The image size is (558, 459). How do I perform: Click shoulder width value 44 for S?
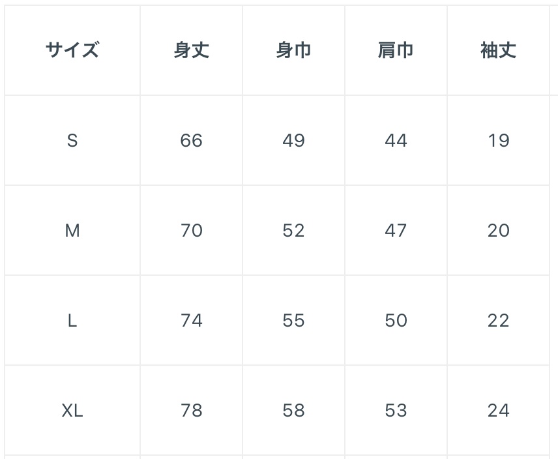point(396,140)
